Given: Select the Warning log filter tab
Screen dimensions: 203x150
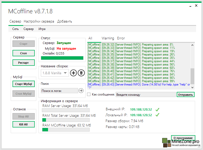Looking at the screenshot, I should (108, 38).
